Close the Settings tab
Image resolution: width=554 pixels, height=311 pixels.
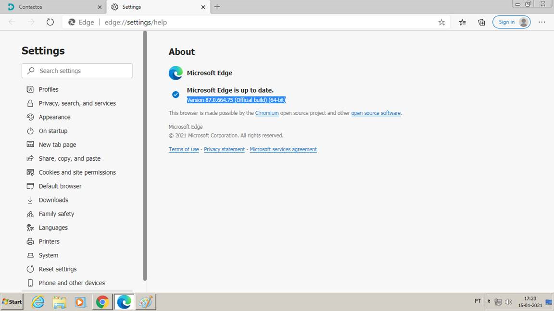tap(203, 7)
